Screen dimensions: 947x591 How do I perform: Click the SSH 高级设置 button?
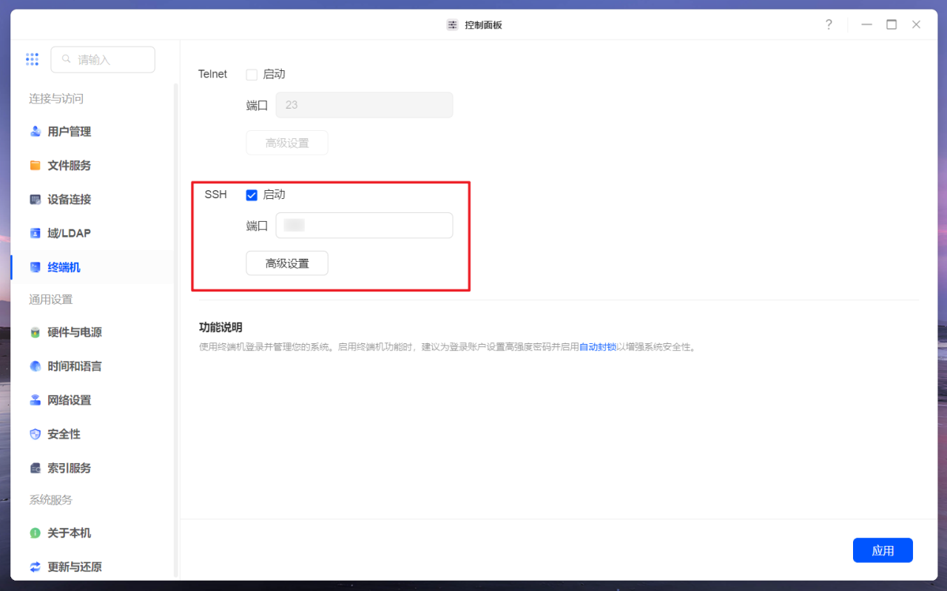pyautogui.click(x=286, y=263)
